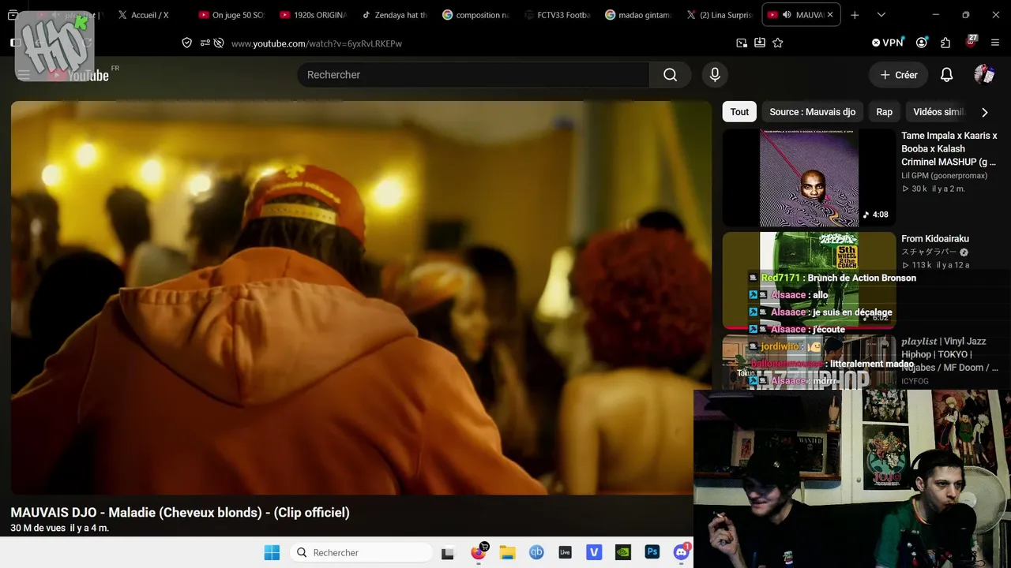Open the Vinyl Jazz Hiphop playlist thumbnail
Screen dimensions: 1011x568
(810, 362)
